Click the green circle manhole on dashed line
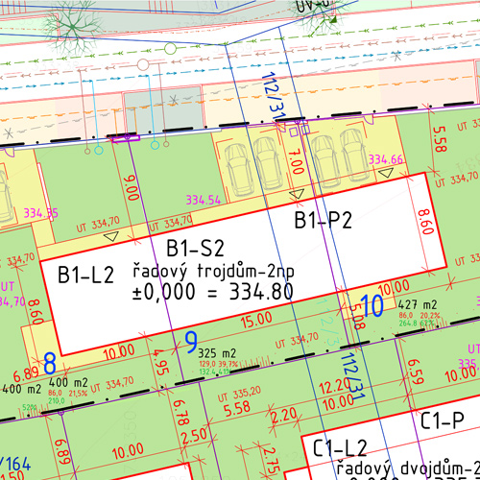Image resolution: width=480 pixels, height=480 pixels. tap(170, 49)
